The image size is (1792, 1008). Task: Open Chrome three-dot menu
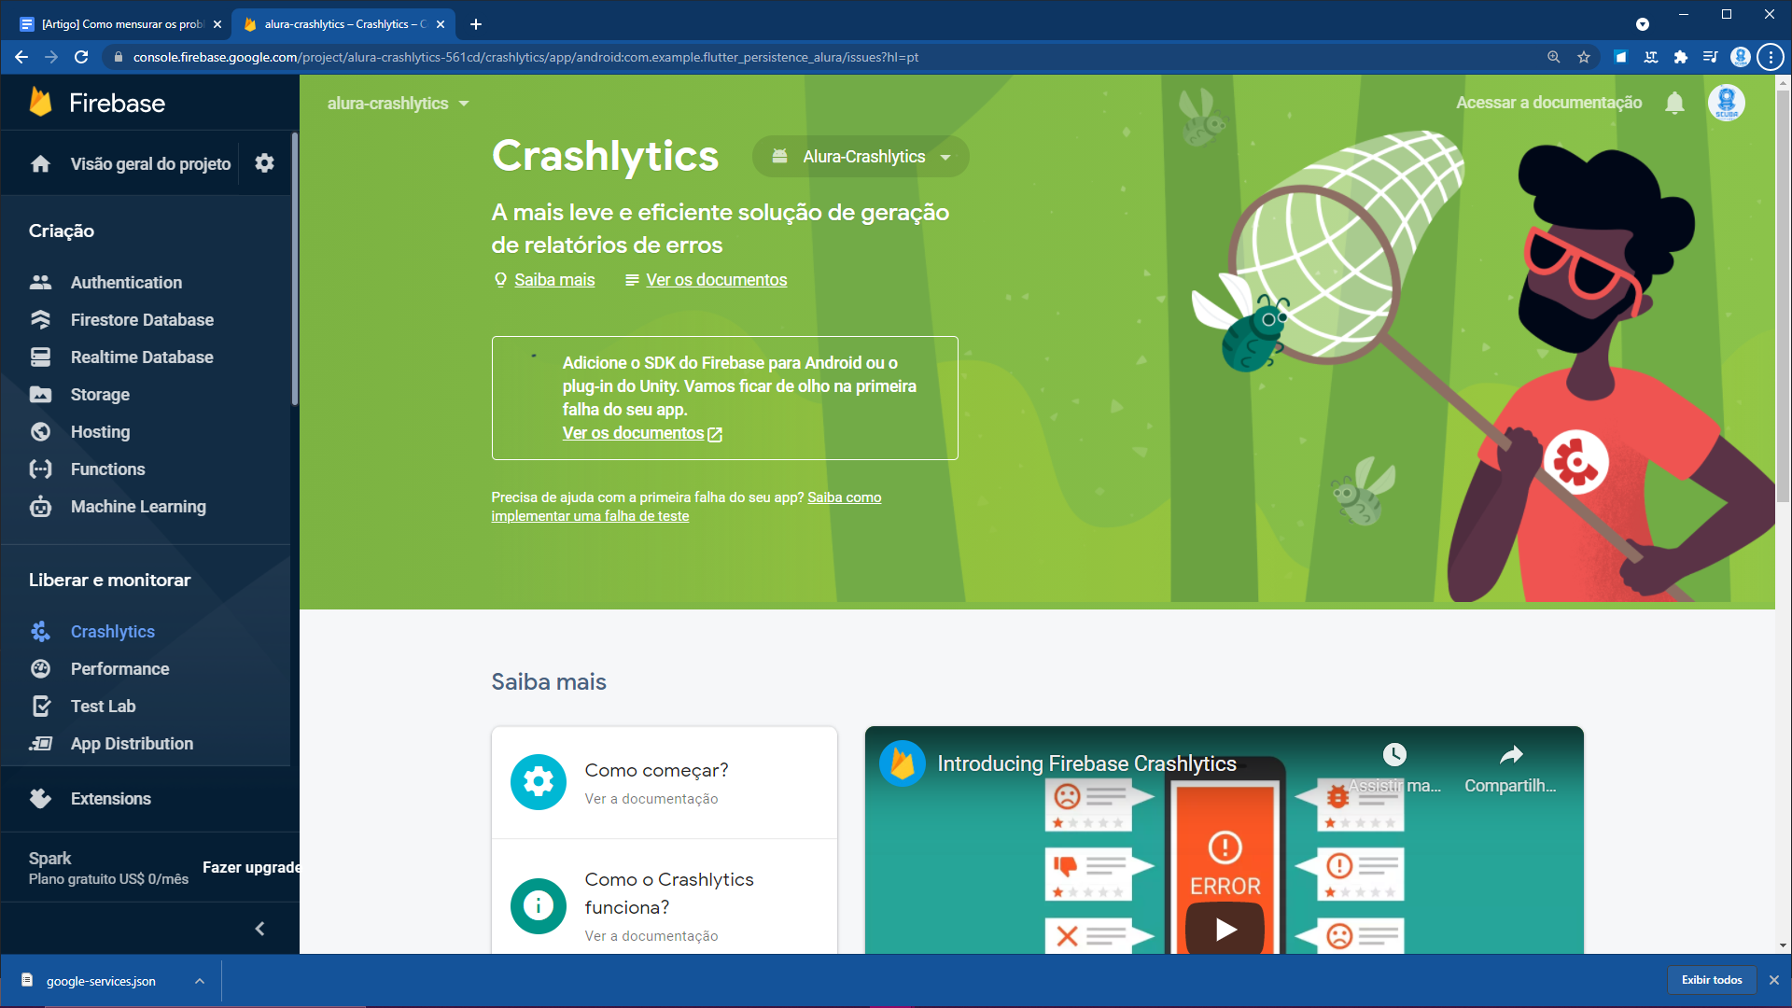[x=1771, y=57]
